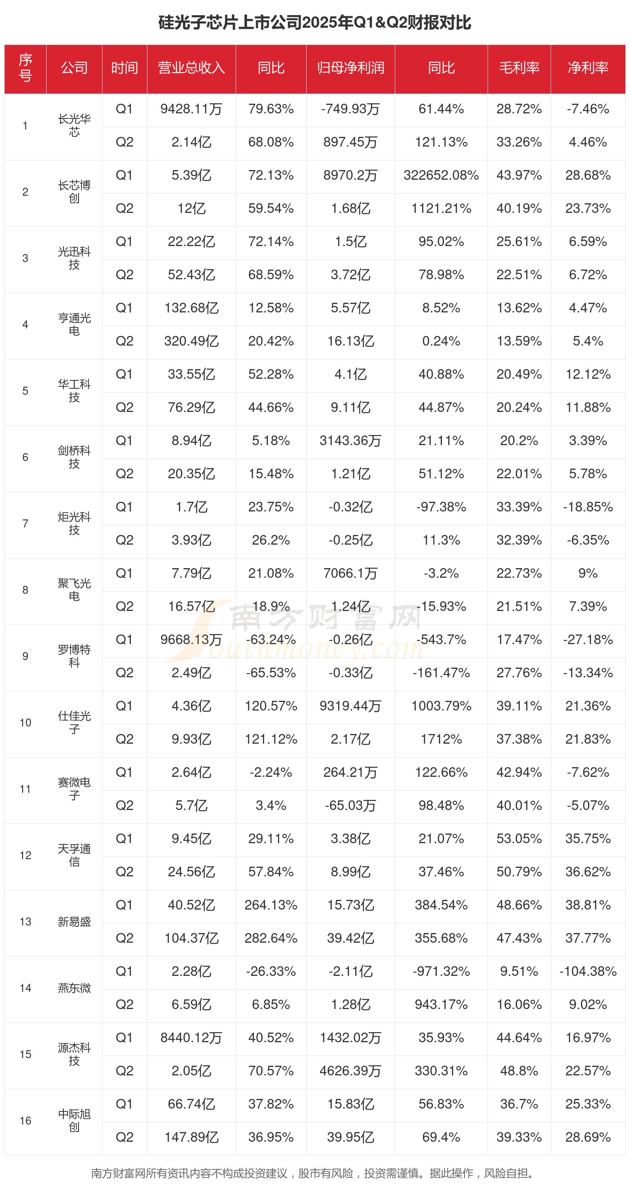Select the 净利率 column header
630x1198 pixels.
[588, 68]
